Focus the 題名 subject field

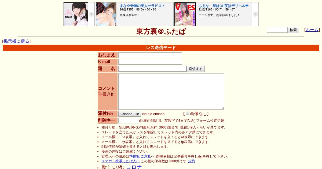pos(152,69)
